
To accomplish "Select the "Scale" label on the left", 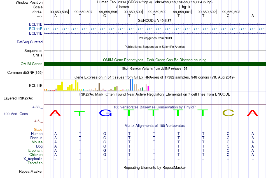I will pos(38,7).
